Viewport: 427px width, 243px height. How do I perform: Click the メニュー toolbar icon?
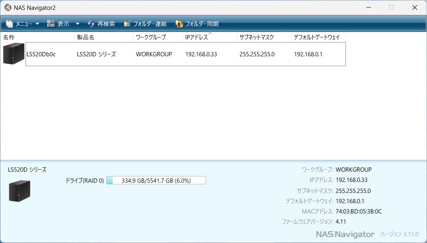click(9, 24)
